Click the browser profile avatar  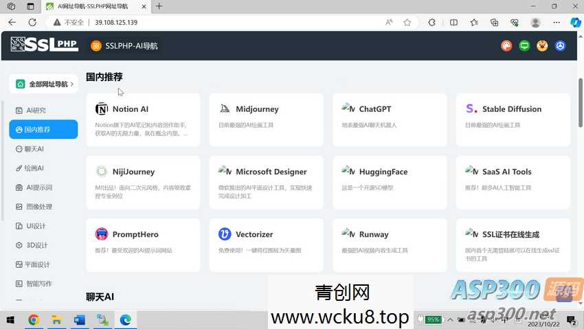click(x=536, y=23)
